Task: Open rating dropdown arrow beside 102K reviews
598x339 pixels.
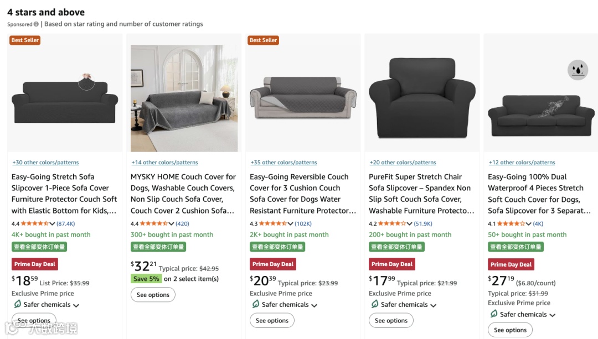Action: coord(291,224)
